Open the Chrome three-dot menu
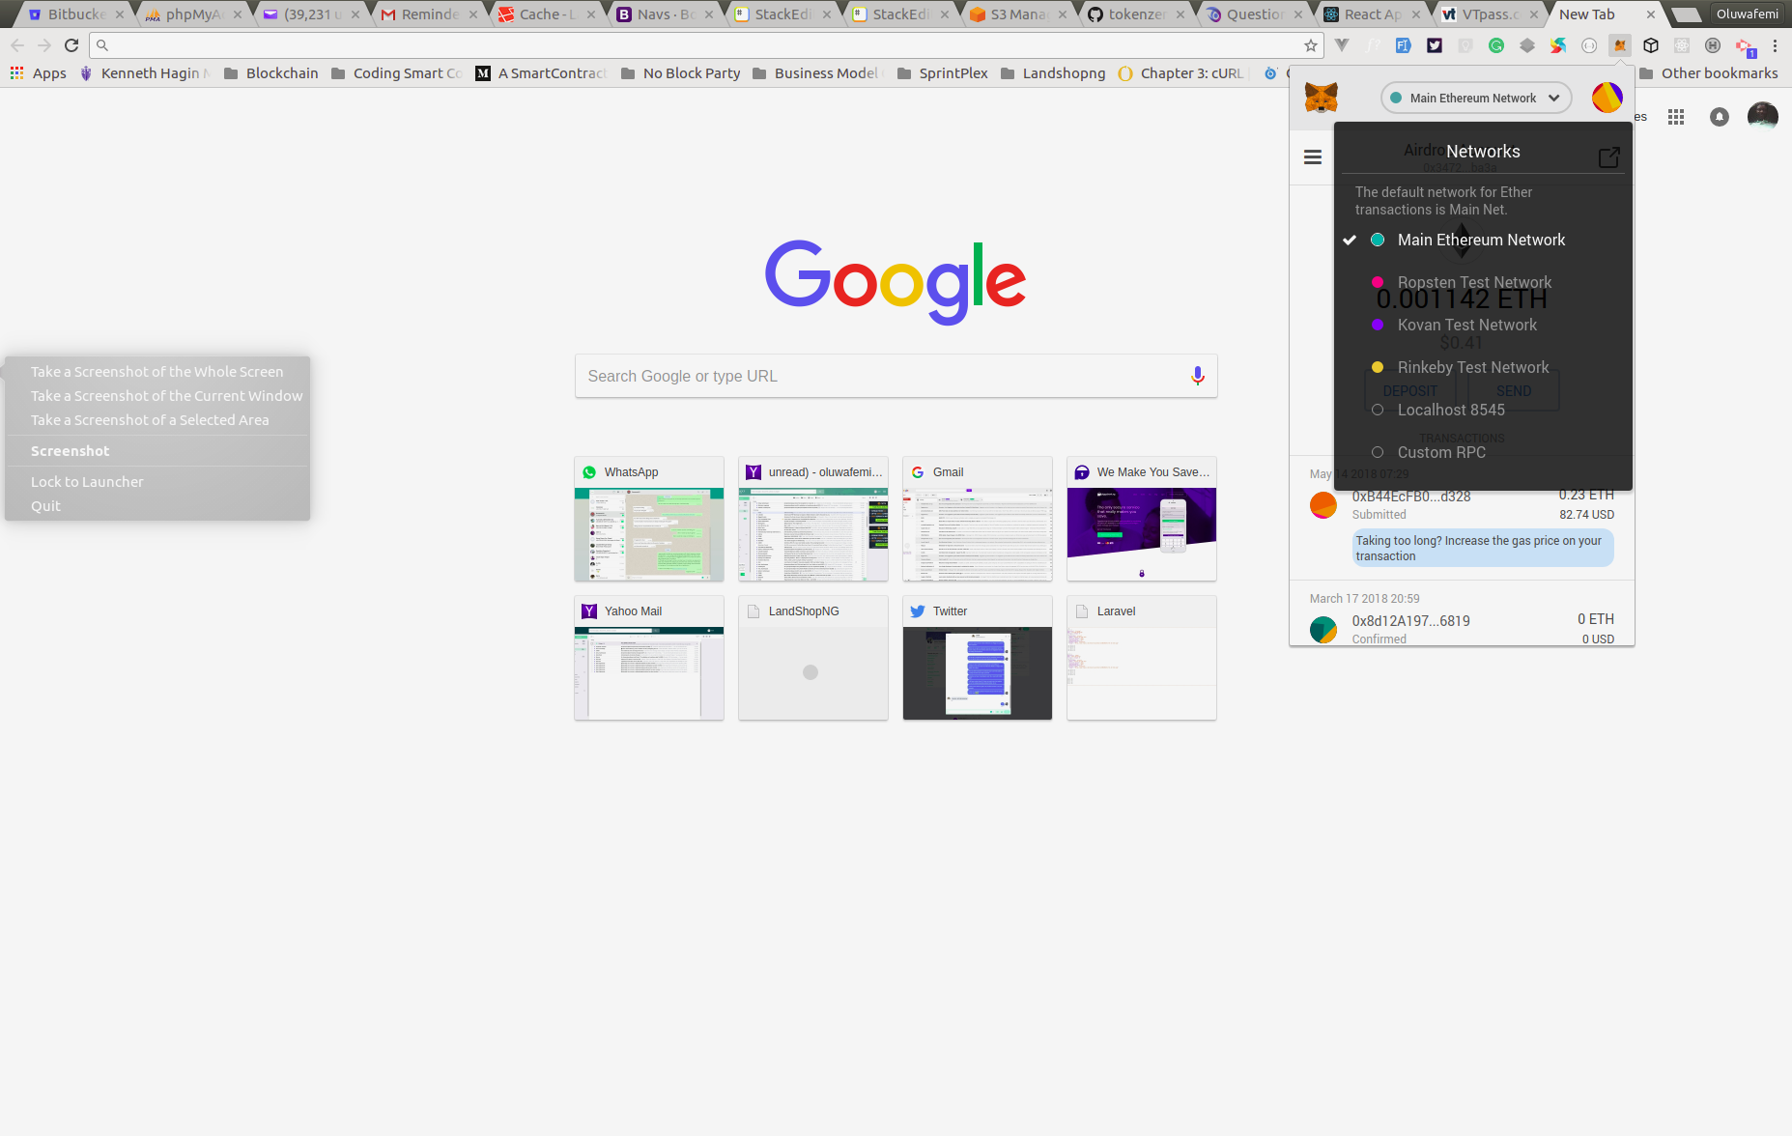Screen dimensions: 1792x1136 pyautogui.click(x=1775, y=45)
